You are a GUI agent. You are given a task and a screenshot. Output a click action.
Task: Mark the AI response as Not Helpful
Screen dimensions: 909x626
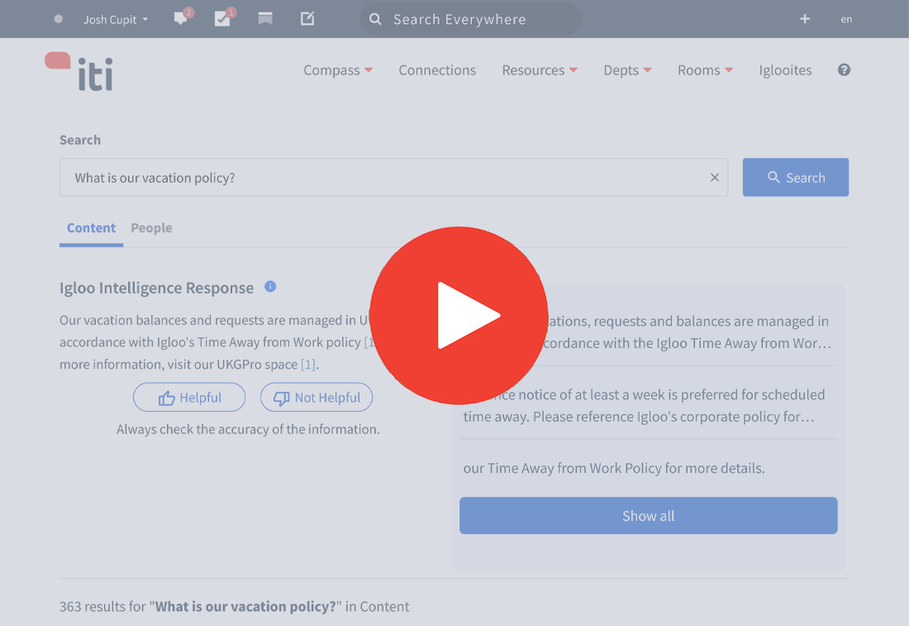[316, 397]
